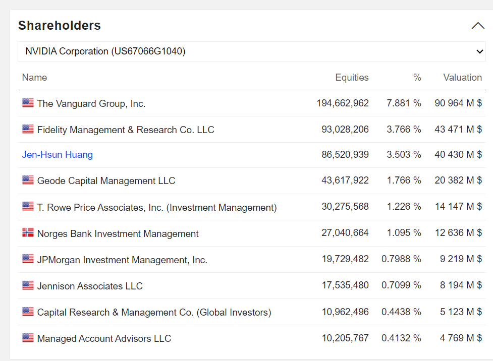Click the Name column header
This screenshot has height=361, width=493.
[34, 78]
